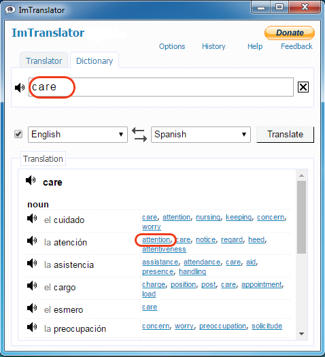Play pronunciation of la preocupación

(x=32, y=327)
